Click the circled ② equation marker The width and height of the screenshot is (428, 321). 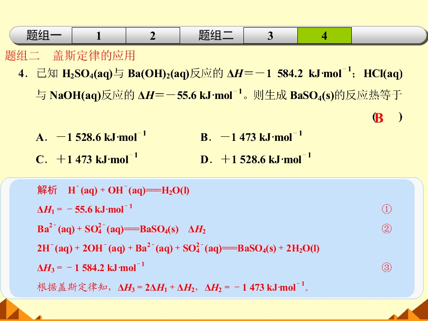click(387, 228)
